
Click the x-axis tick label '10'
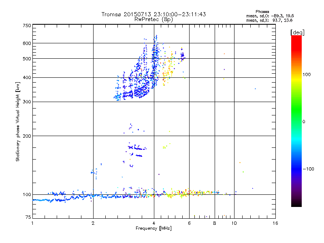[x=234, y=223]
